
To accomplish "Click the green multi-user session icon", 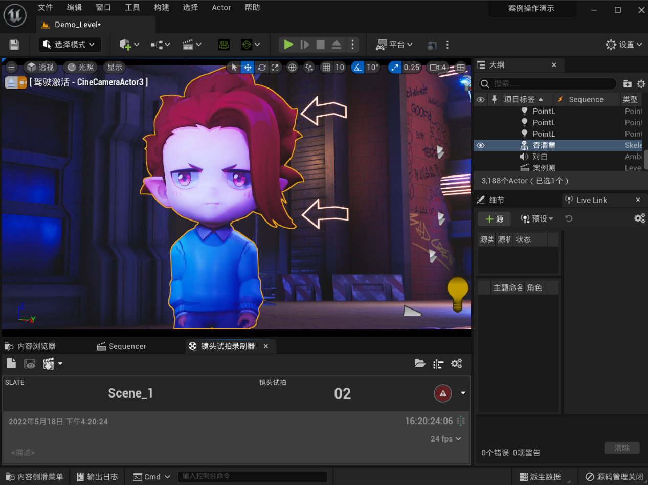I will click(x=224, y=45).
